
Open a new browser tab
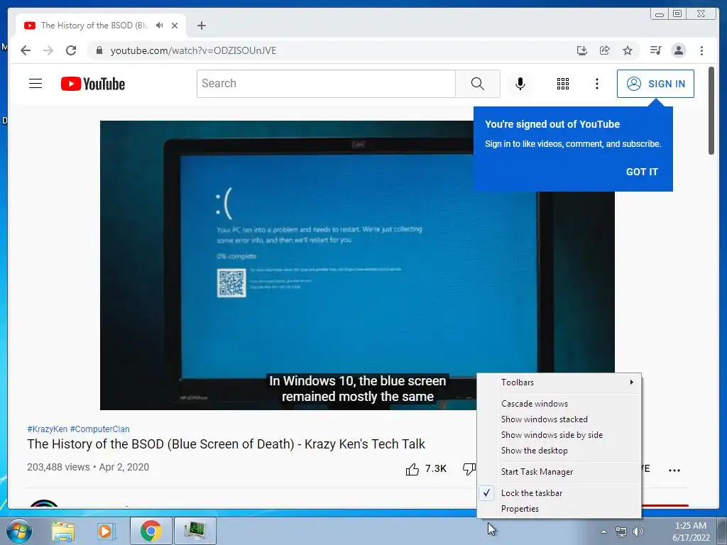201,26
